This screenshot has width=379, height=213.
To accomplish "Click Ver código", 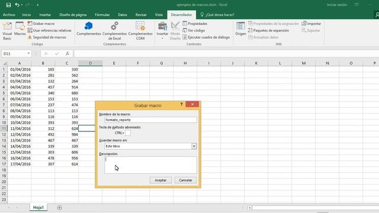I will click(x=194, y=30).
